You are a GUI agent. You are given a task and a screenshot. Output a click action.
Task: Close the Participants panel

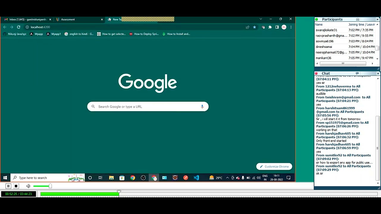coord(377,19)
